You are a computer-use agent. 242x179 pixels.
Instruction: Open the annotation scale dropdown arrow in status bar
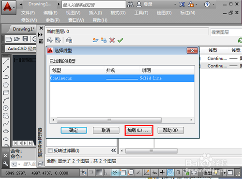pyautogui.click(x=225, y=173)
